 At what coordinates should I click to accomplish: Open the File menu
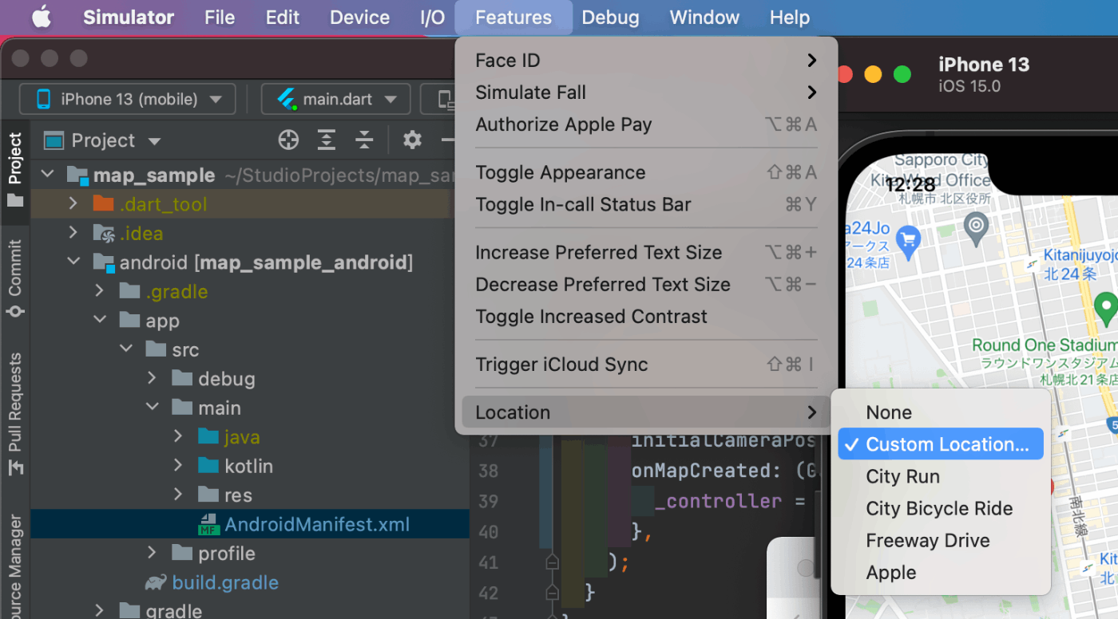click(220, 17)
